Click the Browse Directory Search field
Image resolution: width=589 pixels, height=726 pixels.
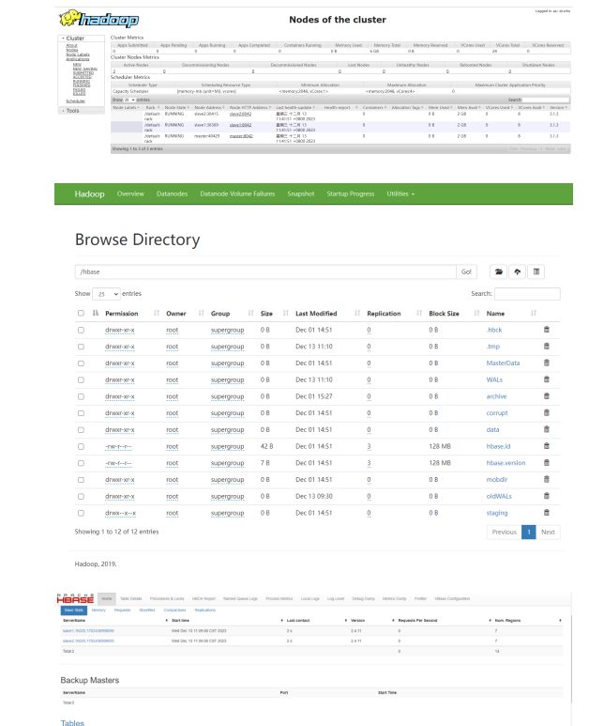coord(527,294)
